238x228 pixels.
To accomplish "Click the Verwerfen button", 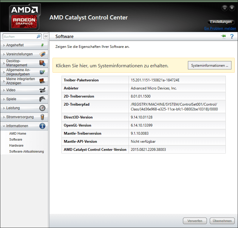I will pyautogui.click(x=195, y=221).
